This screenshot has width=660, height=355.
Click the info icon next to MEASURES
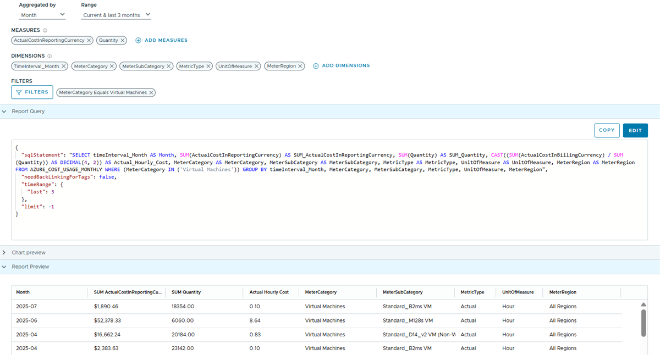tap(45, 31)
